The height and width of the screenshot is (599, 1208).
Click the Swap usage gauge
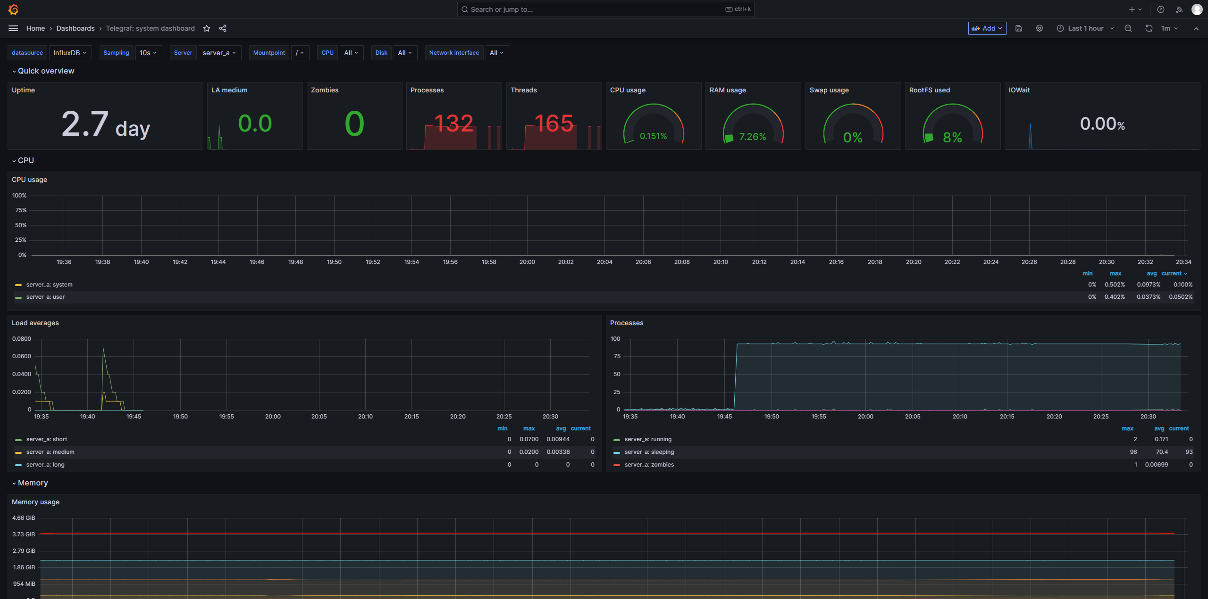(853, 124)
